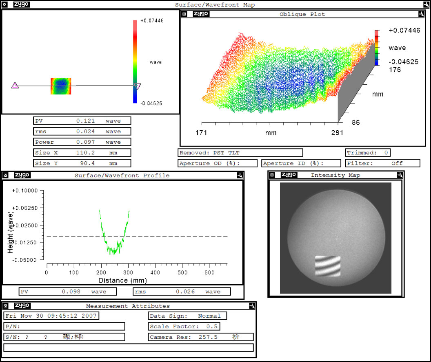Open the Removed: PST TLT selector
431x362 pixels.
tap(241, 152)
